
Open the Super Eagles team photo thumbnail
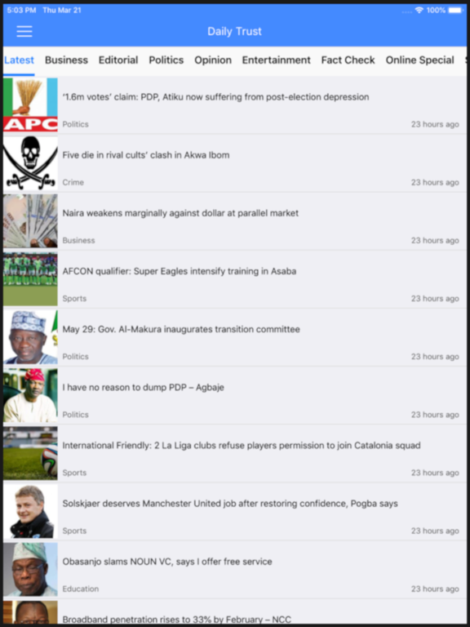click(x=30, y=279)
